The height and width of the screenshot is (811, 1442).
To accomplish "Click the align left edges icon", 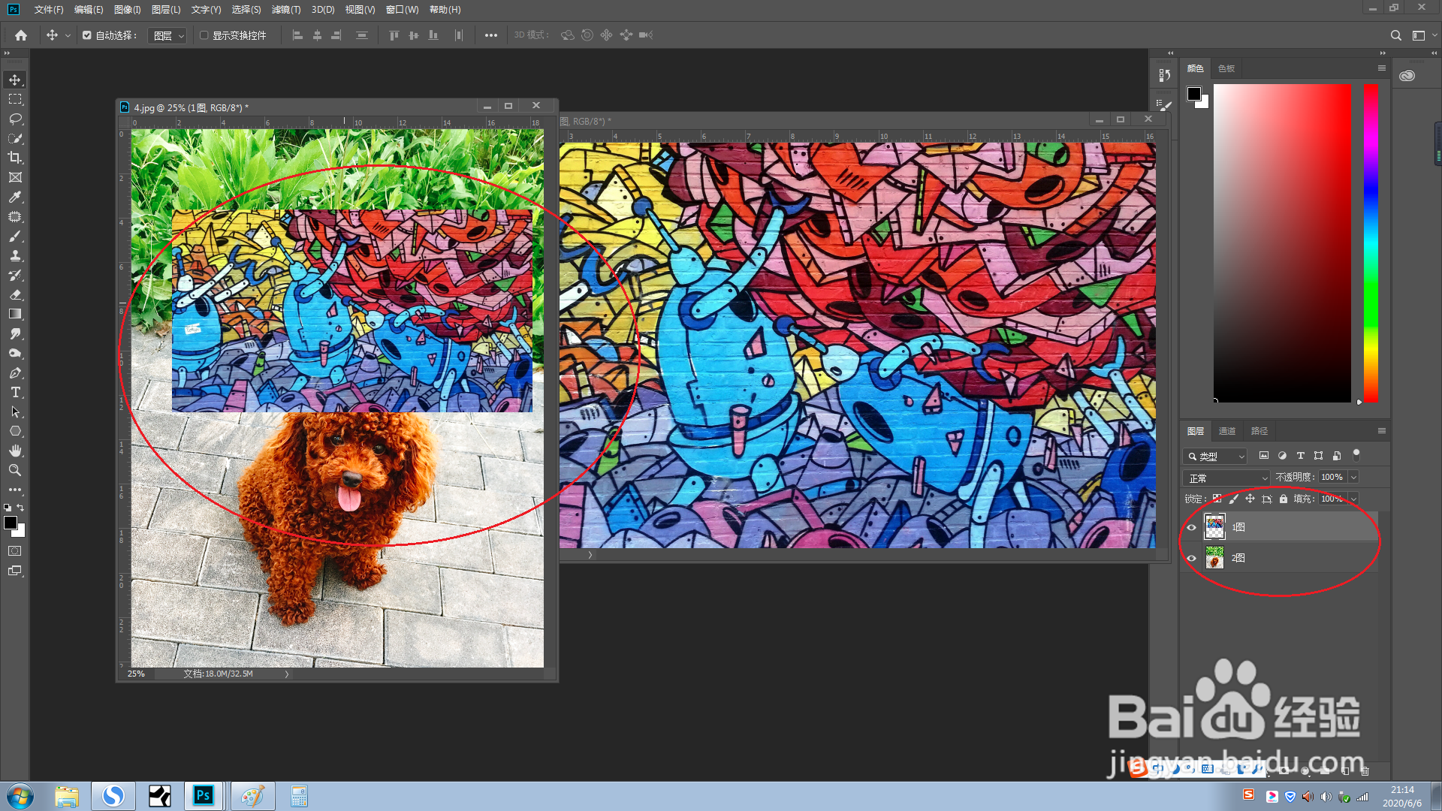I will 297,35.
